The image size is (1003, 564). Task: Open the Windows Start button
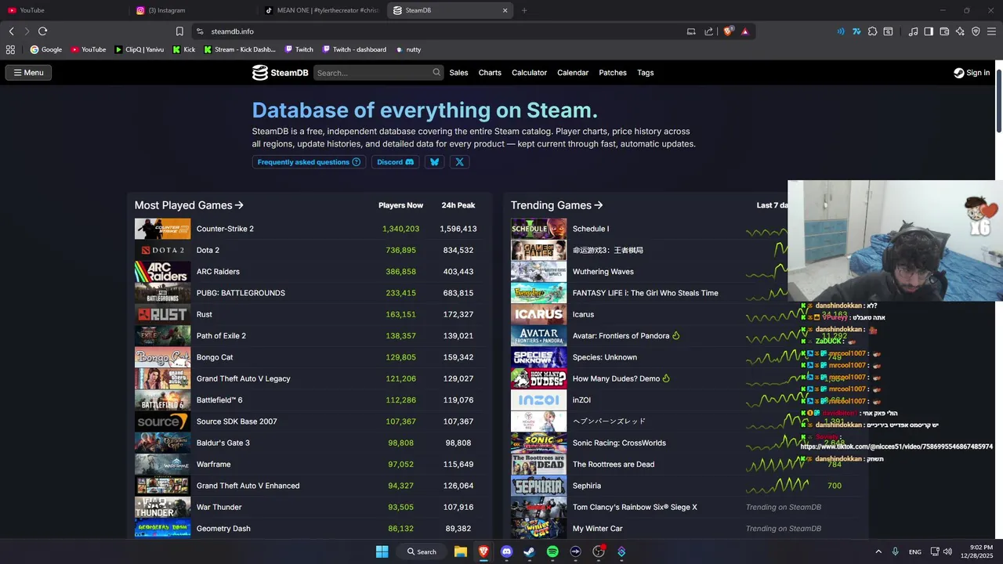click(x=382, y=551)
